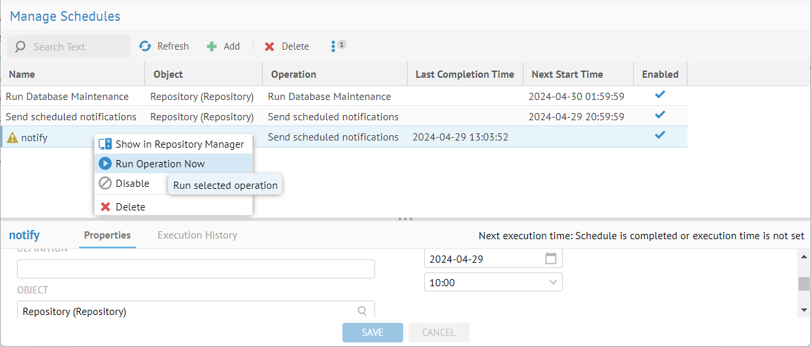Click the calendar icon in date field

[x=551, y=259]
